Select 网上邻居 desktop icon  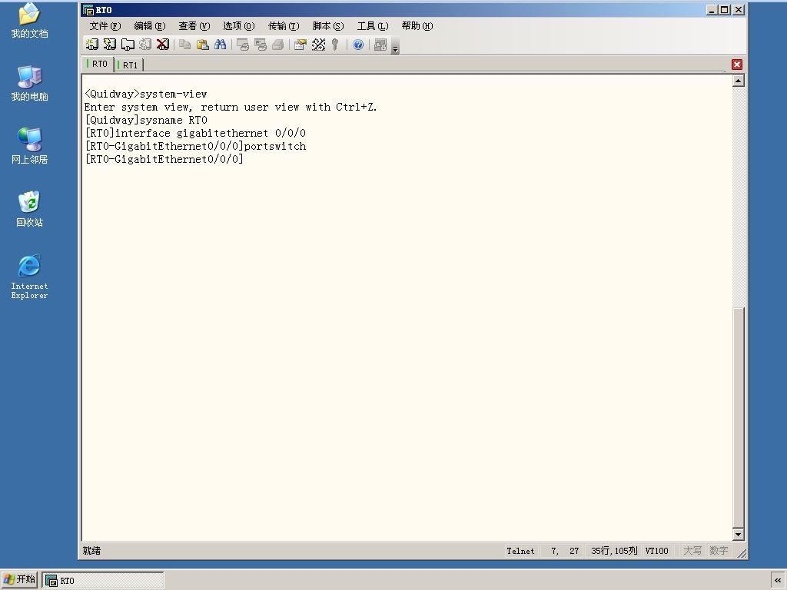click(30, 146)
